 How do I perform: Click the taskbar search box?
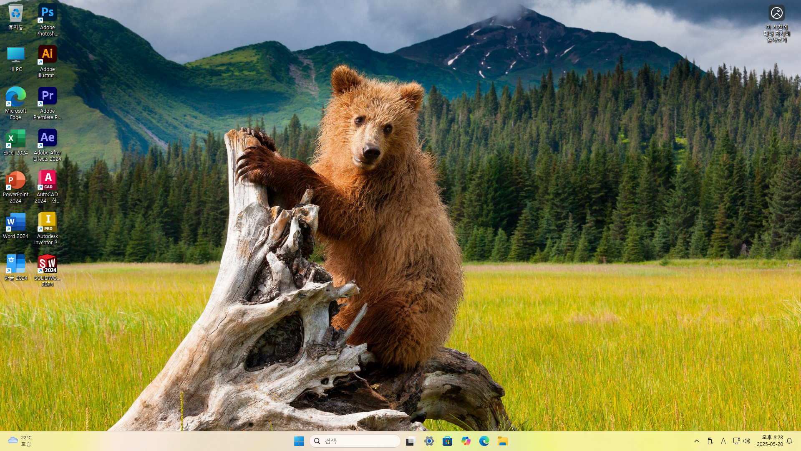tap(355, 441)
